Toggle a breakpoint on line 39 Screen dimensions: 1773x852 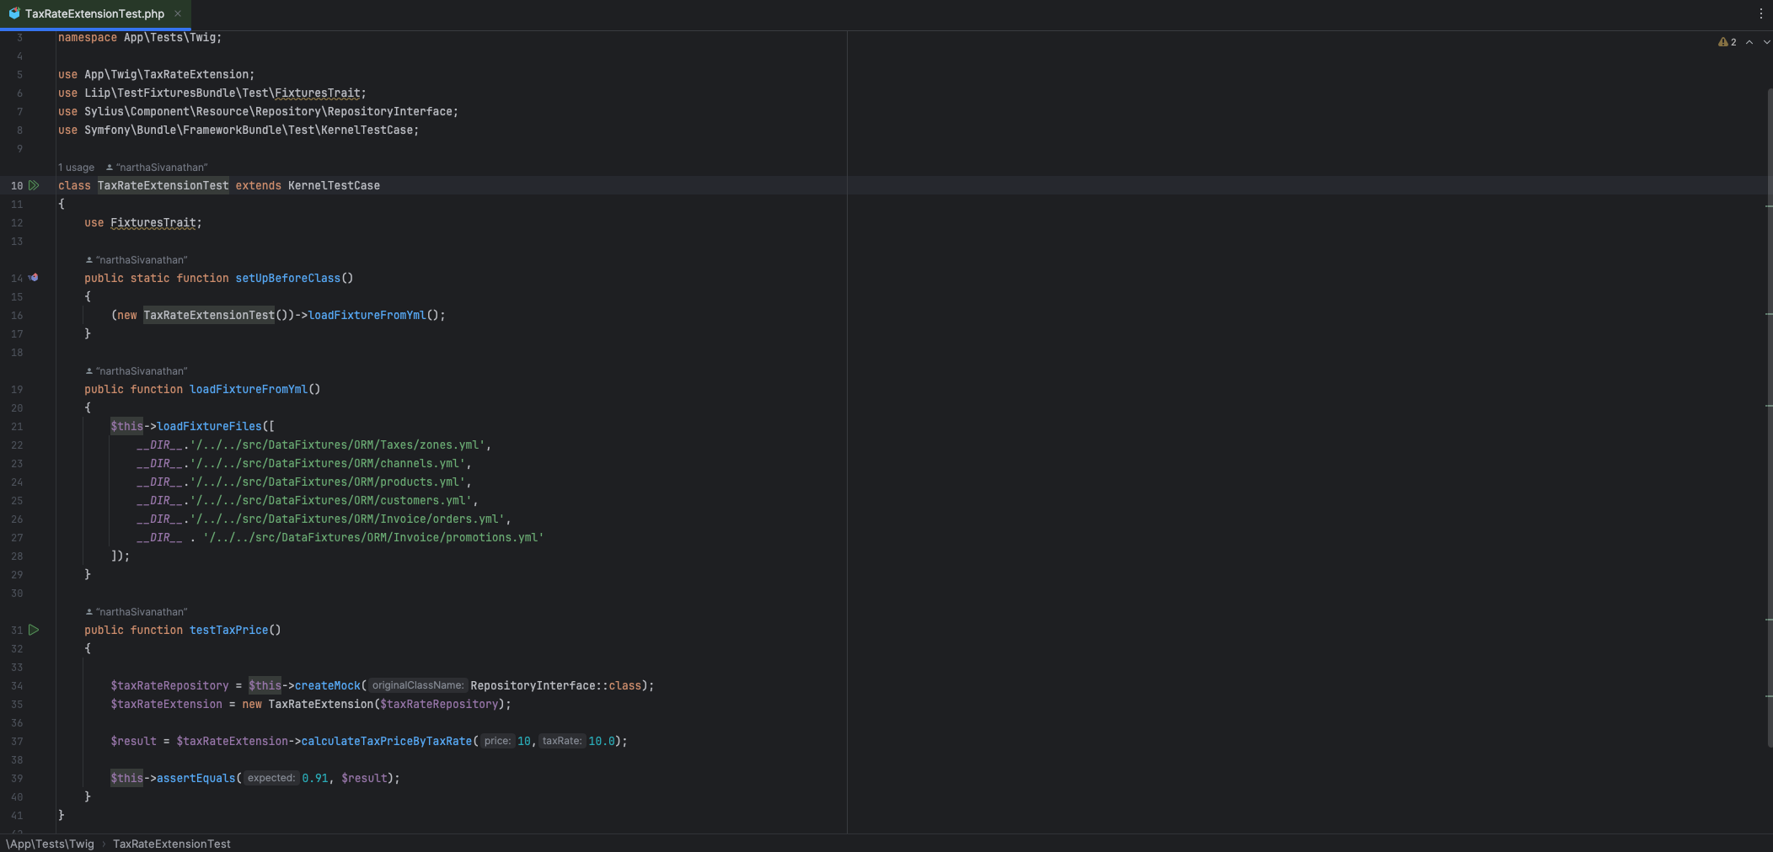pyautogui.click(x=17, y=779)
